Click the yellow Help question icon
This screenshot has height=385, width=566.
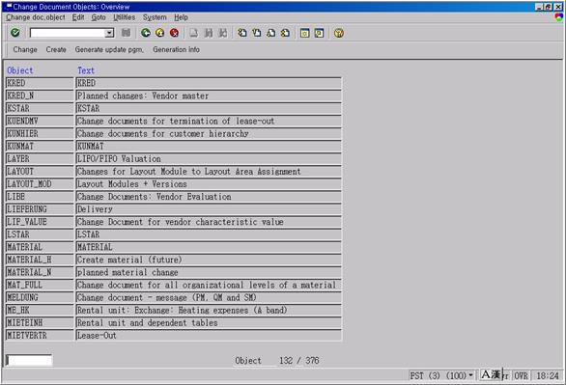(339, 33)
